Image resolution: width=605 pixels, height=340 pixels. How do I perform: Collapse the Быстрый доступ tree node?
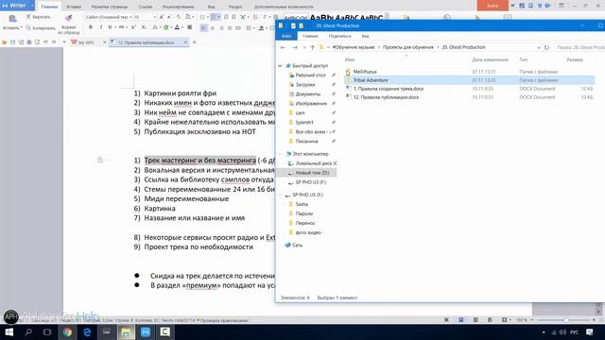281,66
